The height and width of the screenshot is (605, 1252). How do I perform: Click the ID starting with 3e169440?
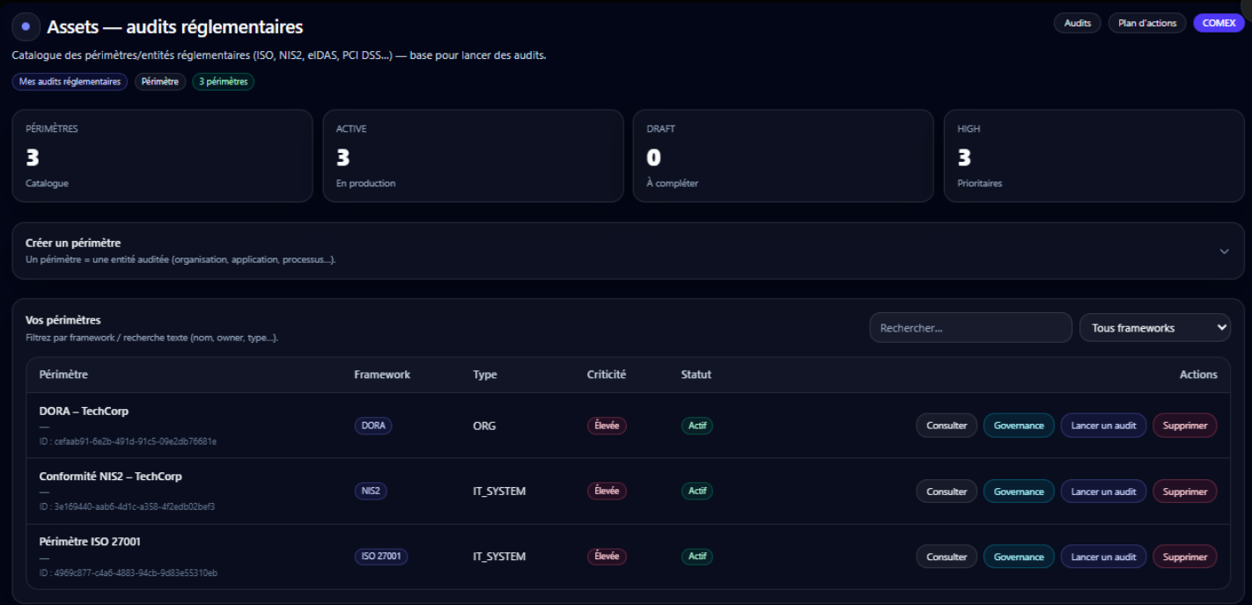tap(127, 507)
